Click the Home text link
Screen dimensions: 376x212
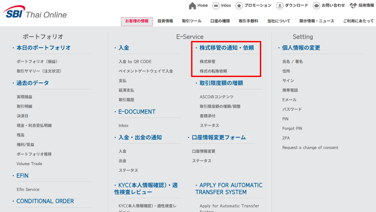[x=203, y=5]
